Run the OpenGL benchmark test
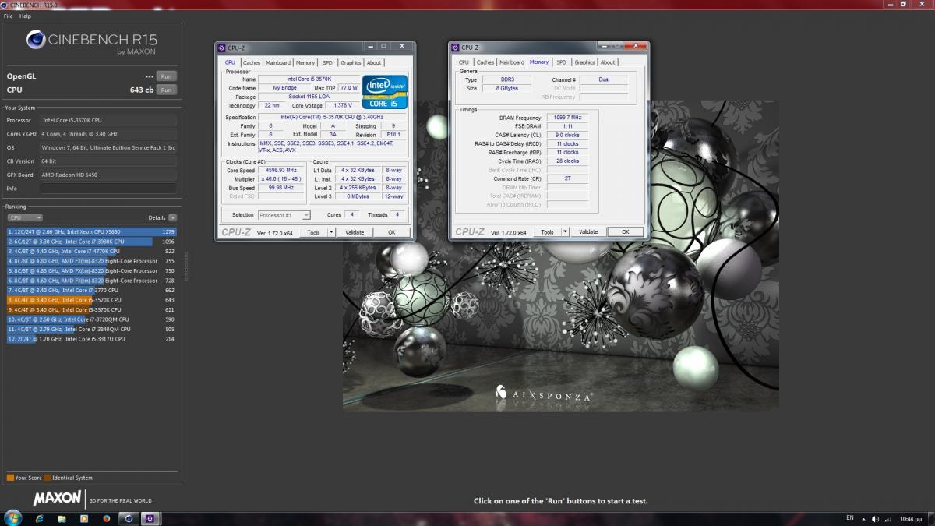935x526 pixels. pyautogui.click(x=166, y=76)
